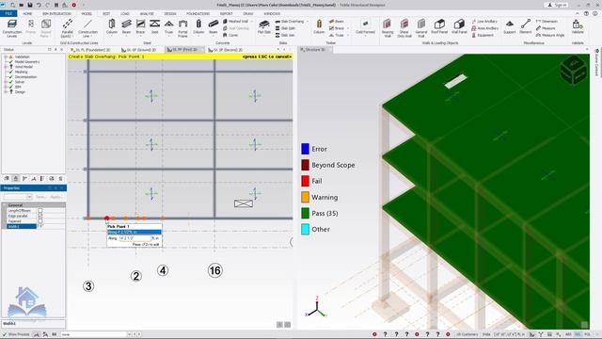Click the blue Error legend swatch
The height and width of the screenshot is (339, 602).
coord(305,149)
